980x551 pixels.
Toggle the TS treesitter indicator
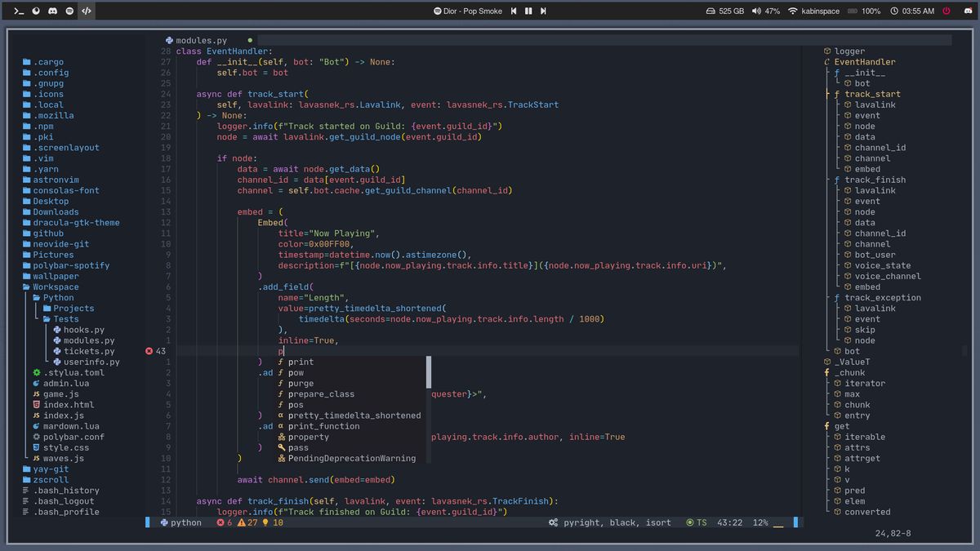tap(696, 522)
